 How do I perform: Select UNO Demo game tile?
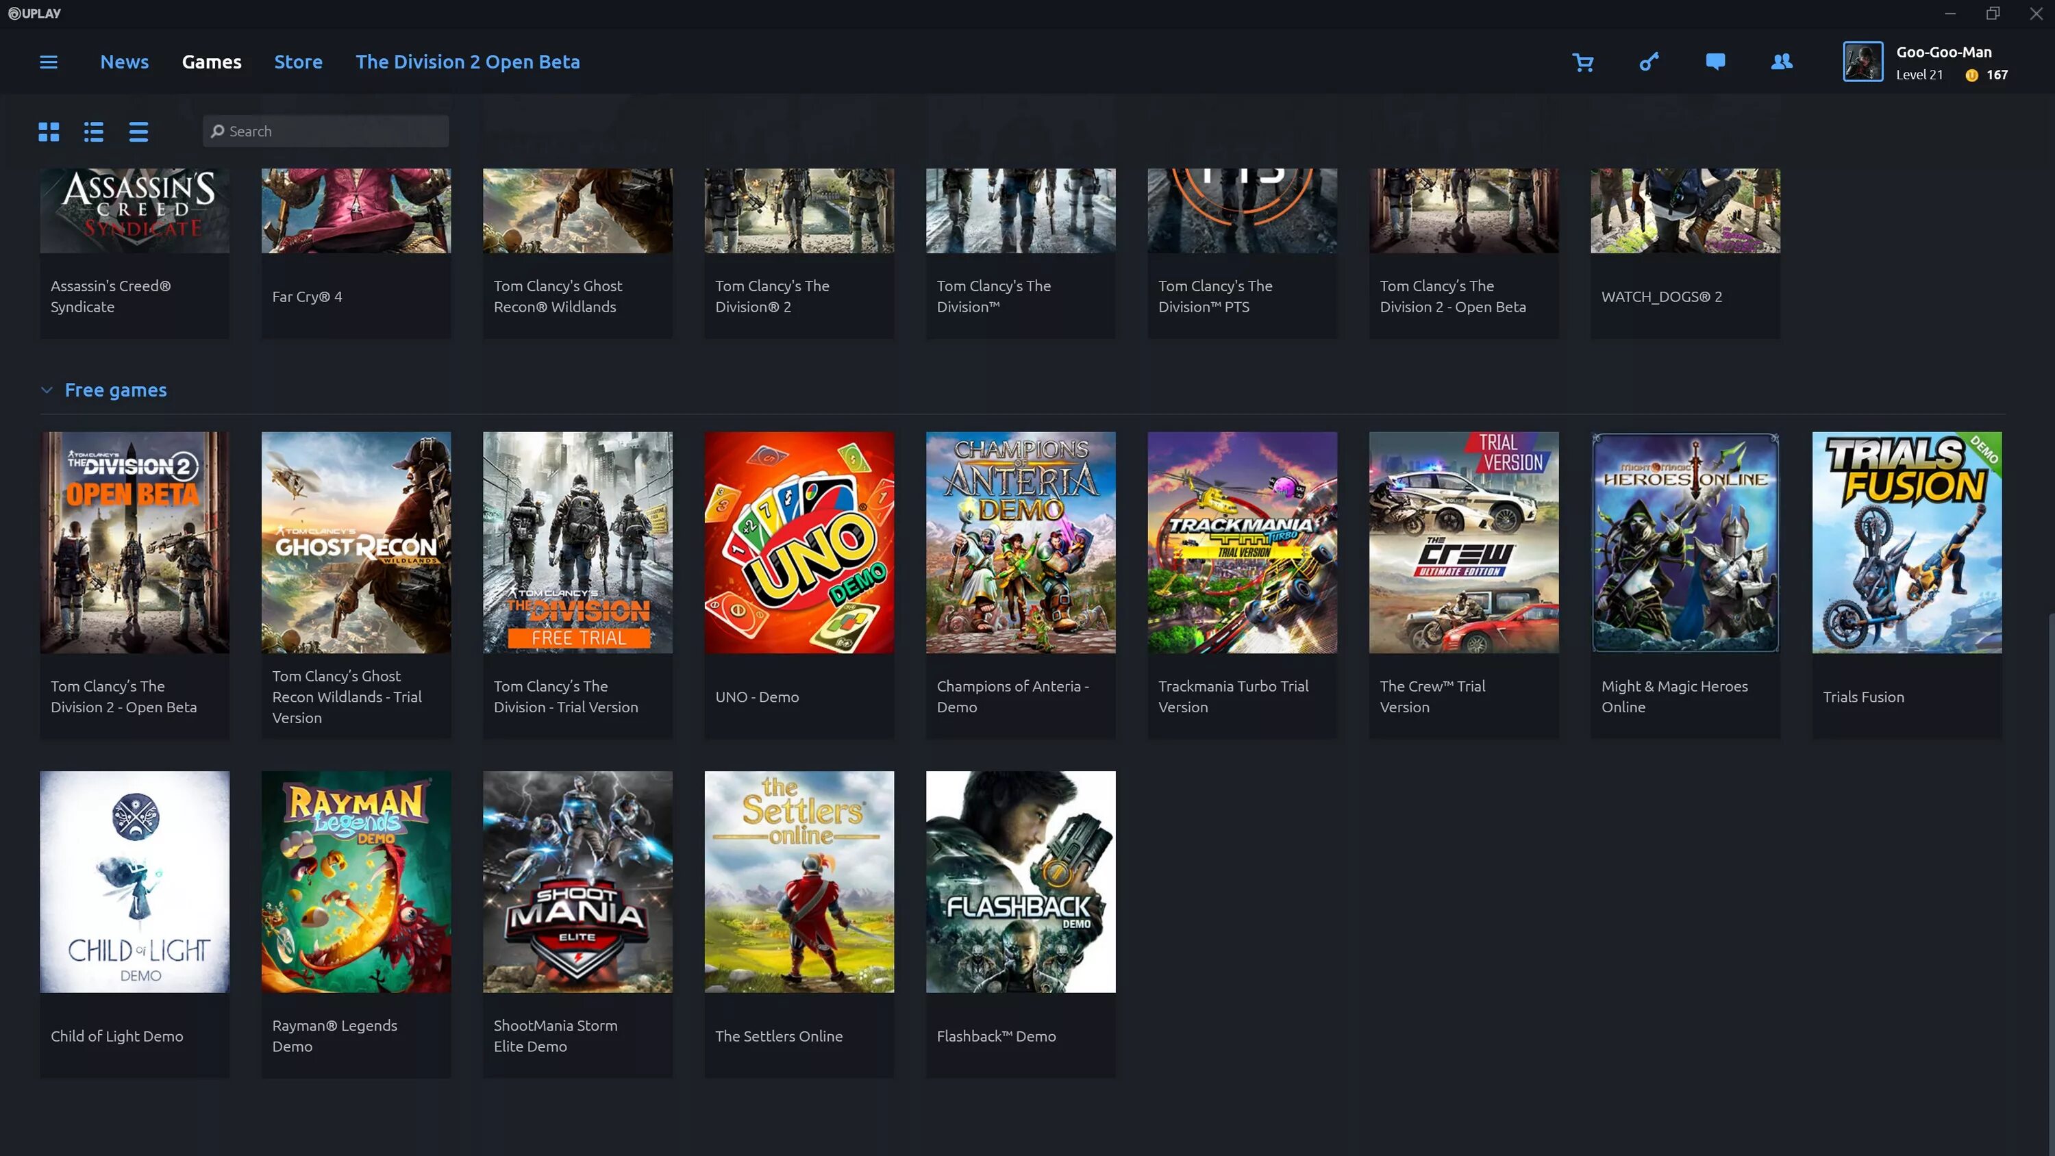click(799, 542)
